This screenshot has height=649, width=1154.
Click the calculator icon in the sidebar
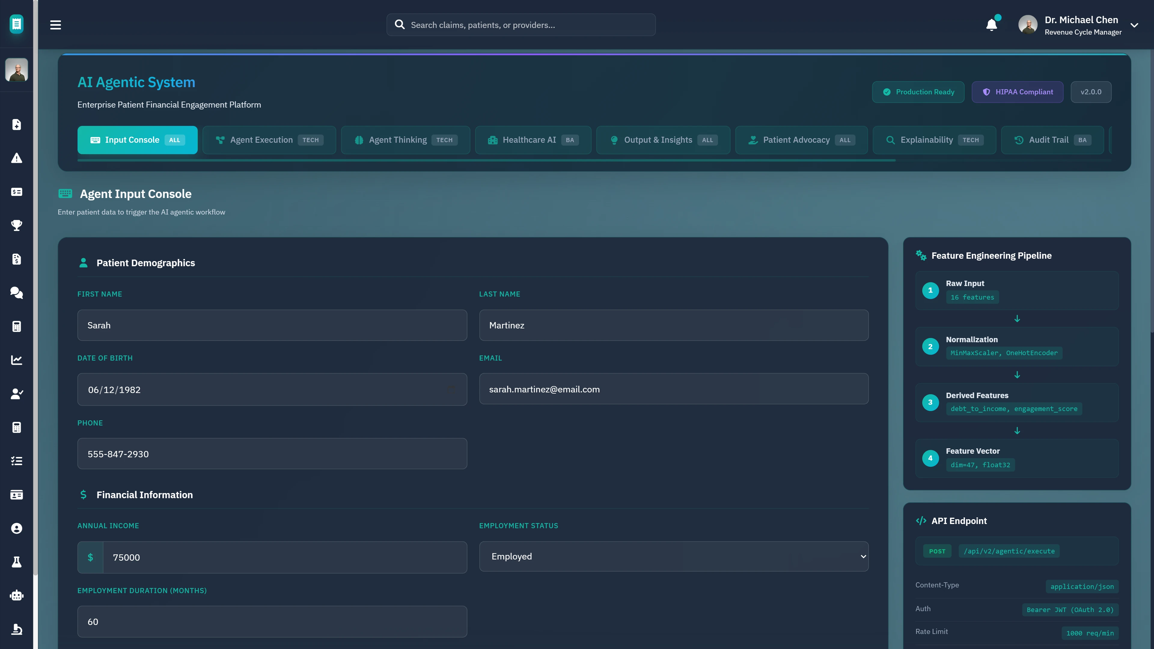(17, 327)
